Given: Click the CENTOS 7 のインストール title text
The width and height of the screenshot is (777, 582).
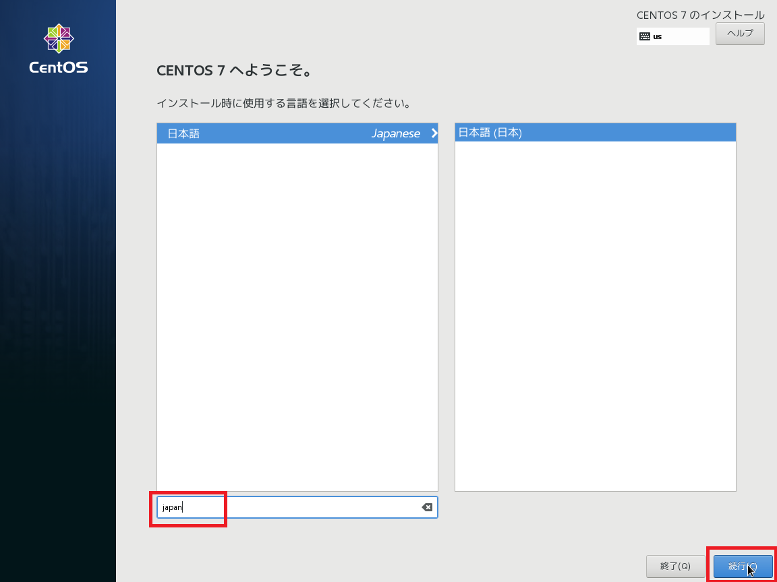Looking at the screenshot, I should pyautogui.click(x=700, y=15).
